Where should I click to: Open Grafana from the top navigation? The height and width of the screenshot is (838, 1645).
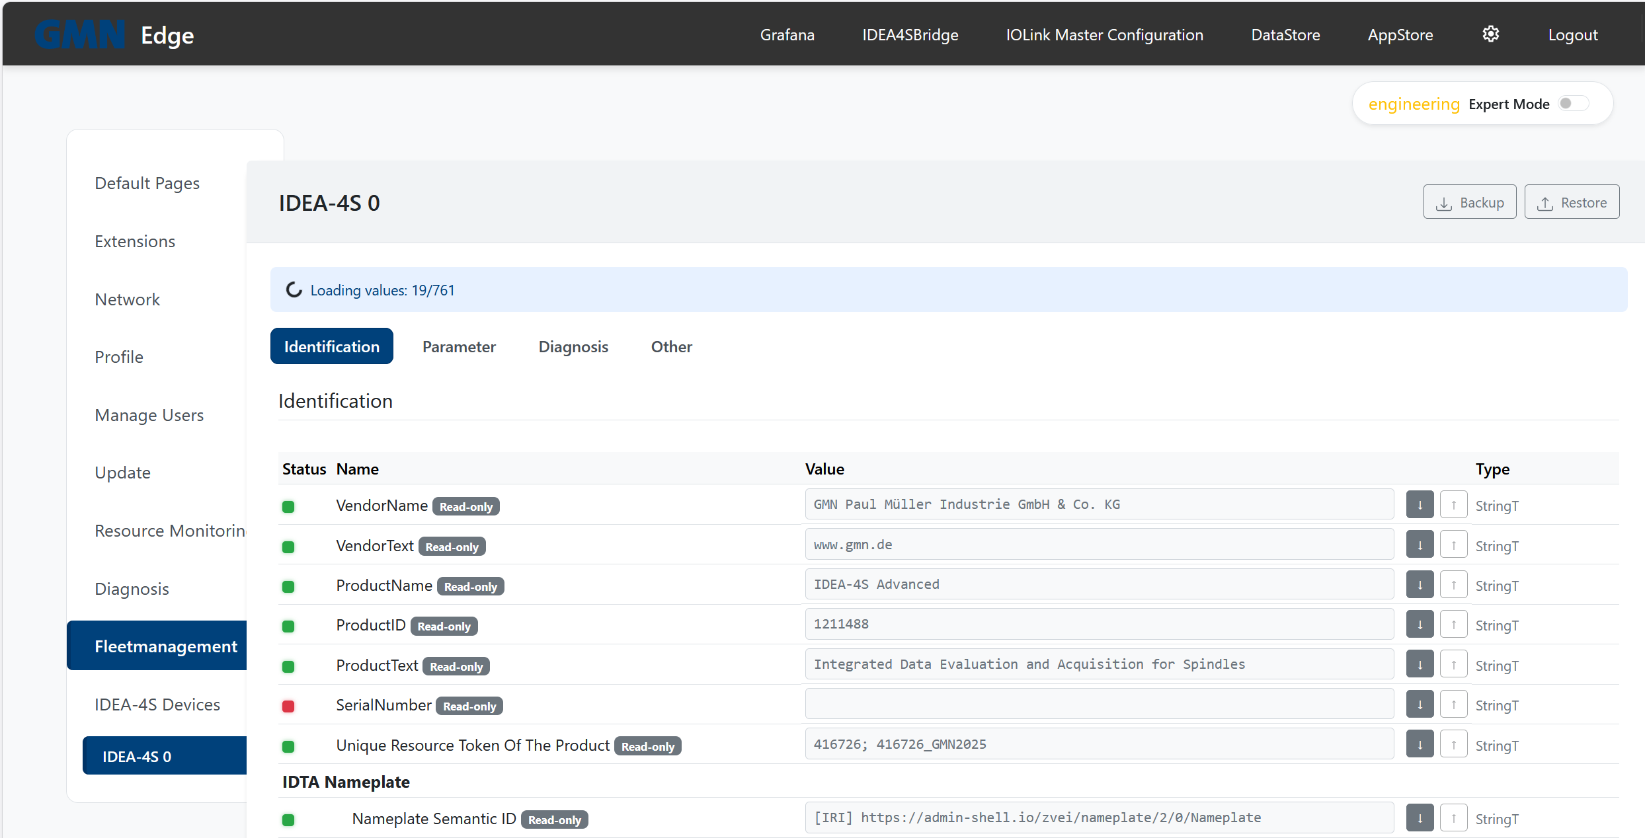tap(787, 35)
